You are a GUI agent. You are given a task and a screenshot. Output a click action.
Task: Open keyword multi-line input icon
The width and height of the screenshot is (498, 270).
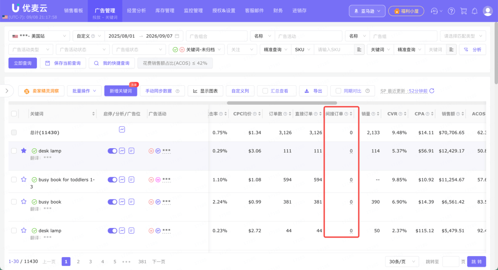coord(451,49)
